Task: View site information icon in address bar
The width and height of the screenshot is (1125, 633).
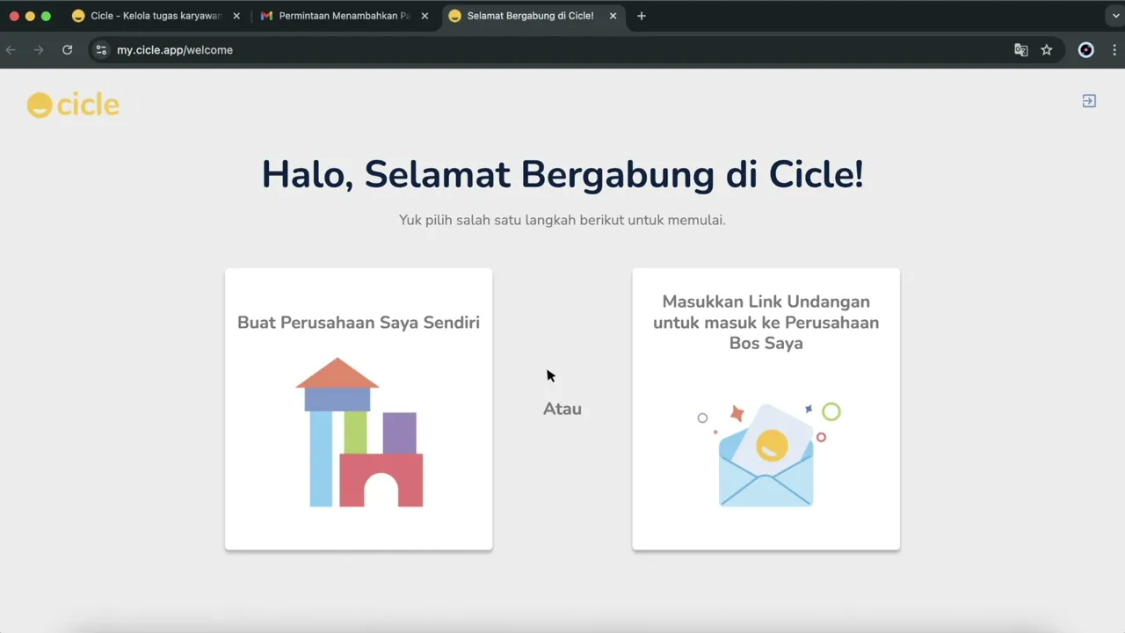Action: (x=101, y=50)
